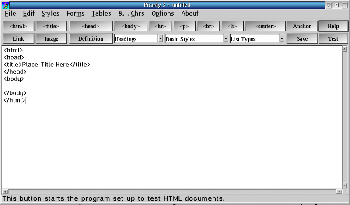The width and height of the screenshot is (350, 205).
Task: Click the closing </html> line
Action: (x=14, y=100)
